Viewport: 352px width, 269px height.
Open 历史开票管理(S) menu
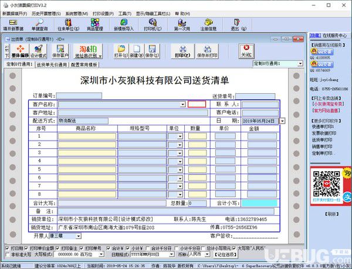point(46,13)
